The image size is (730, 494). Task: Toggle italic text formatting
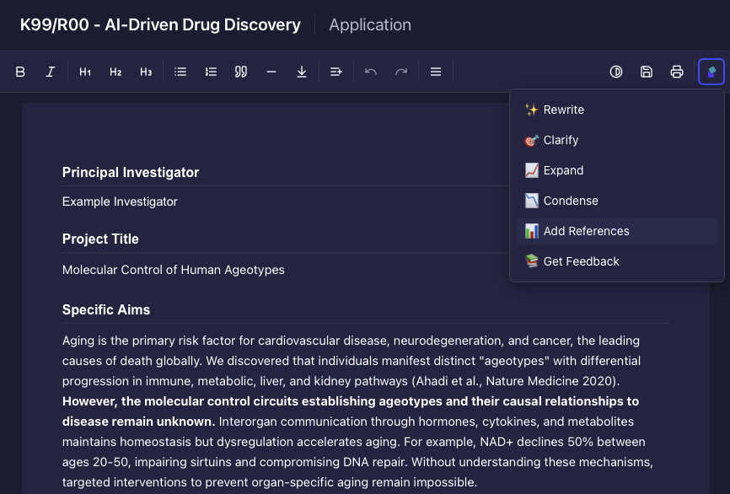(x=51, y=72)
